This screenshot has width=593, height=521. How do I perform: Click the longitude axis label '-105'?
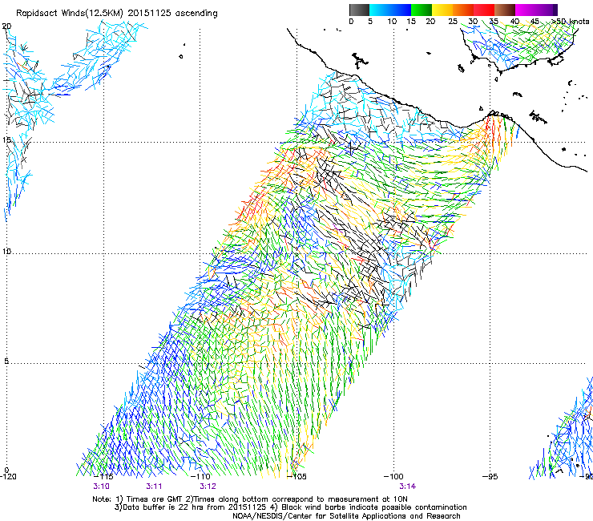click(296, 476)
